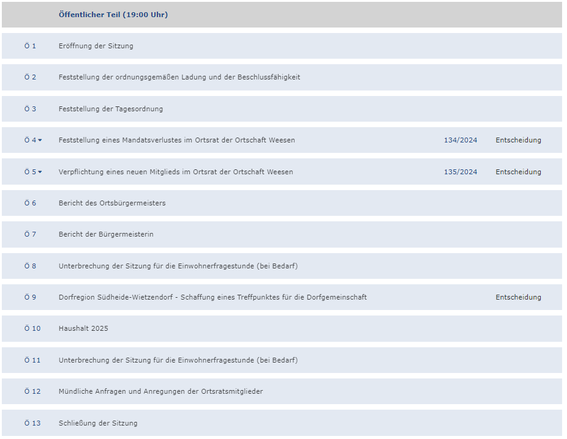
Task: Select 'Schließung der Sitzung' agenda title
Action: click(98, 424)
